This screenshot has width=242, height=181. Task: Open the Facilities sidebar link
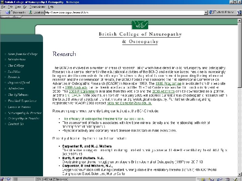(14, 72)
